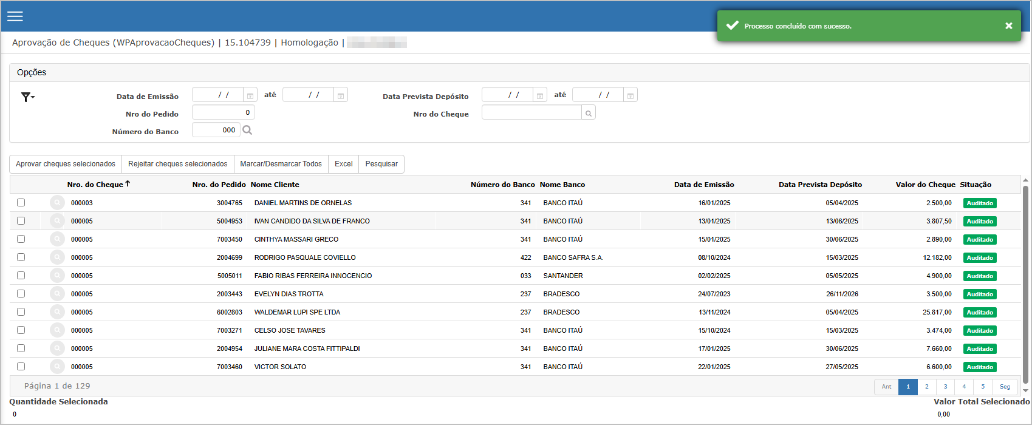Screen dimensions: 1032x425
Task: Check the checkbox for WALDEMAR LUPI SPE LTDA
Action: 21,312
